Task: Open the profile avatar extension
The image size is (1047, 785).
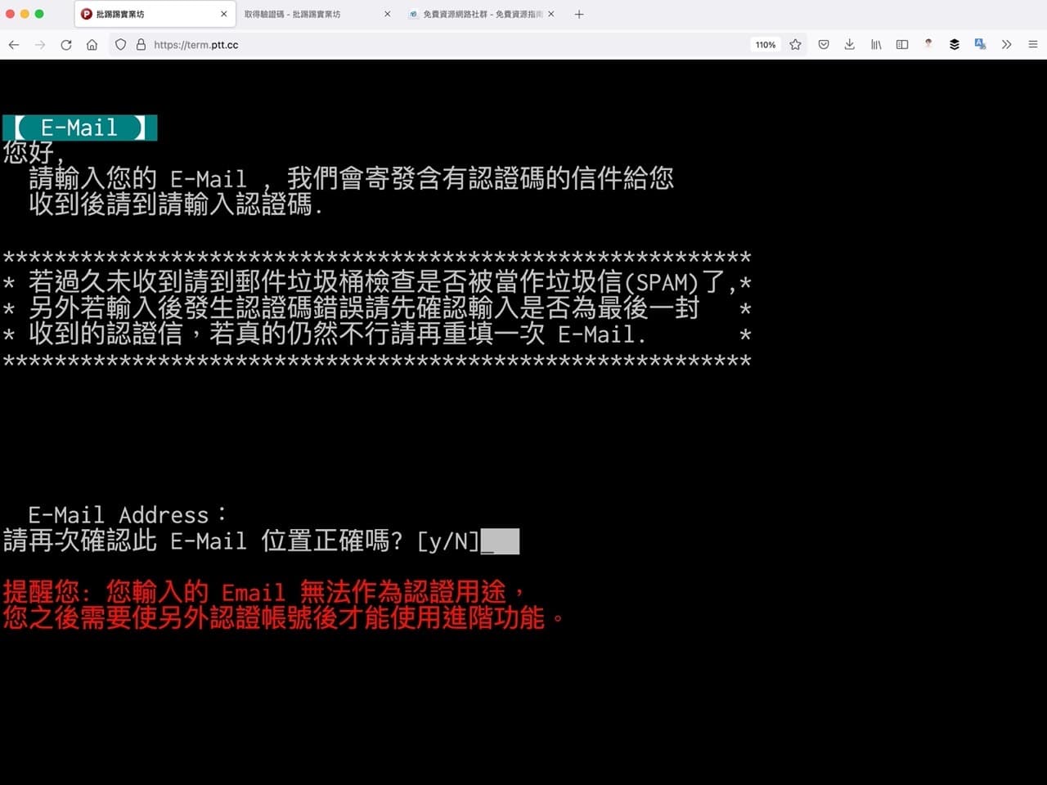Action: [x=928, y=44]
